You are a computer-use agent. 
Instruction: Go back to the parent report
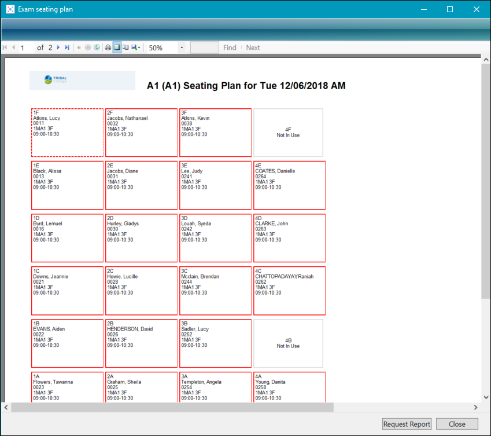79,47
